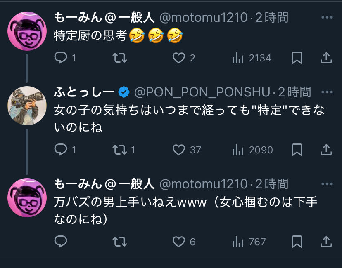Open the @motomu1210 handle on first tweet
This screenshot has height=268, width=342.
203,18
